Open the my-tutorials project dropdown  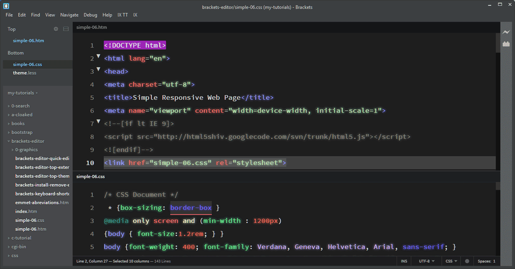pyautogui.click(x=22, y=93)
